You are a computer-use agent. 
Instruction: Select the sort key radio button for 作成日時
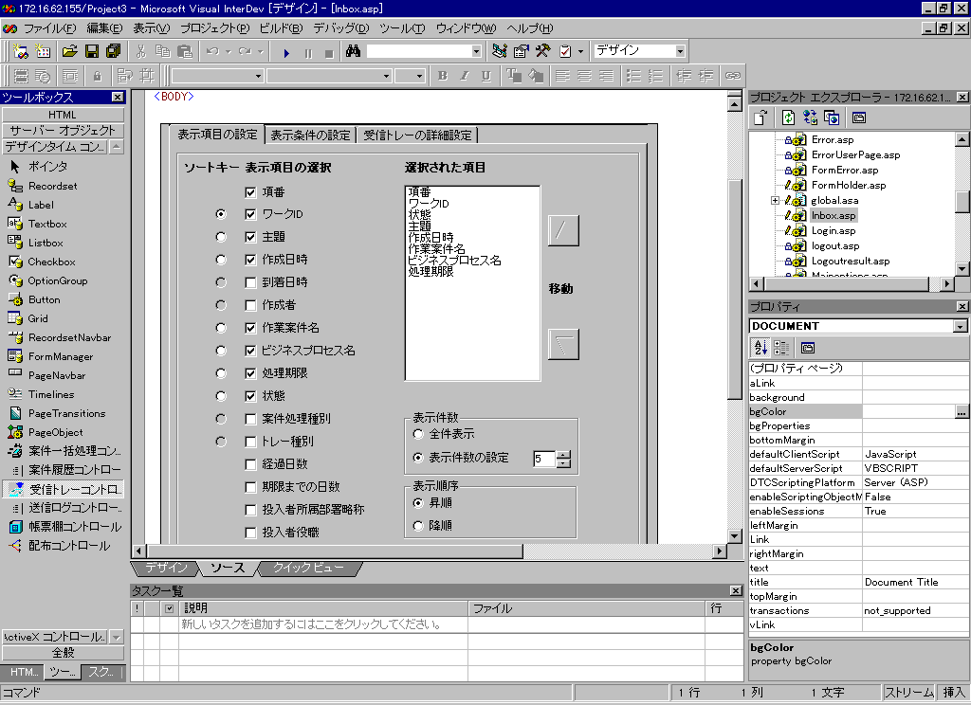220,260
